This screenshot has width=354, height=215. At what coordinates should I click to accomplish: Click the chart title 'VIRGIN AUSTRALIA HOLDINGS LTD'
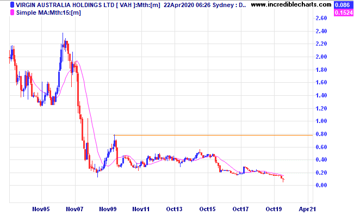point(65,5)
